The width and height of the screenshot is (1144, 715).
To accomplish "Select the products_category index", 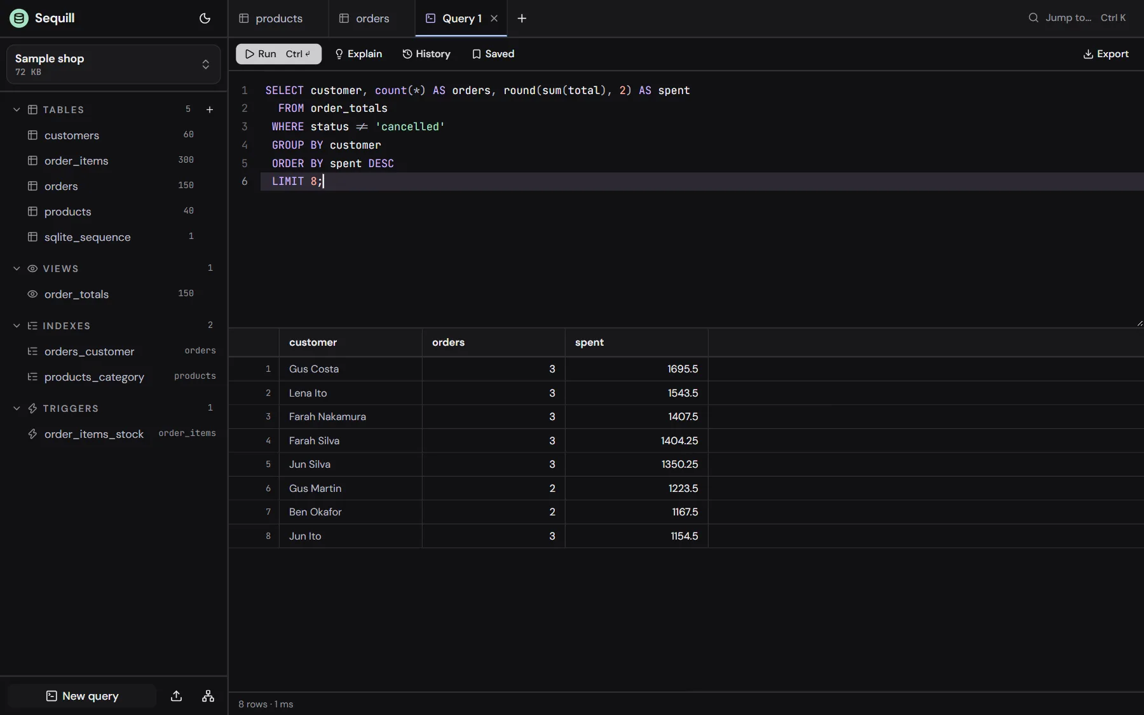I will pyautogui.click(x=113, y=377).
